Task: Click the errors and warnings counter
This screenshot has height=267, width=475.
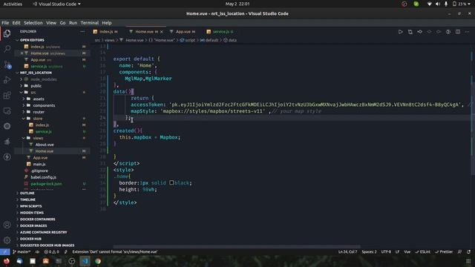Action: click(x=51, y=251)
